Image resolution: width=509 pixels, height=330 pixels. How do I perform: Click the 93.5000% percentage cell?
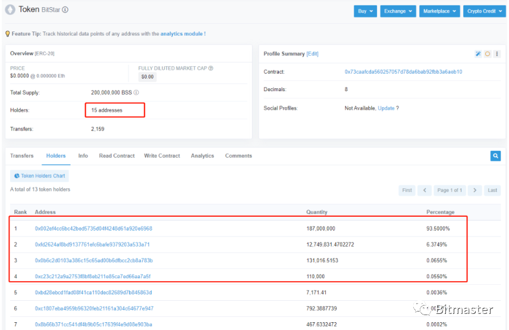[x=438, y=229]
